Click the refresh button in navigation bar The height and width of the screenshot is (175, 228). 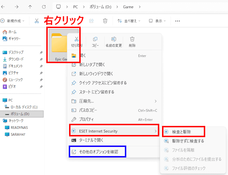[x=44, y=7]
